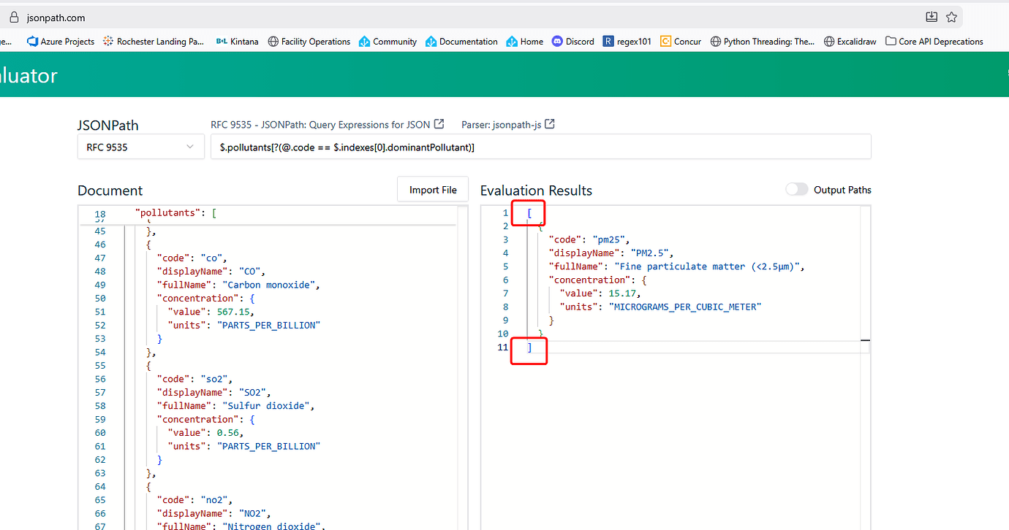1009x530 pixels.
Task: Open the Parser: jsonpath-js link
Action: (508, 124)
